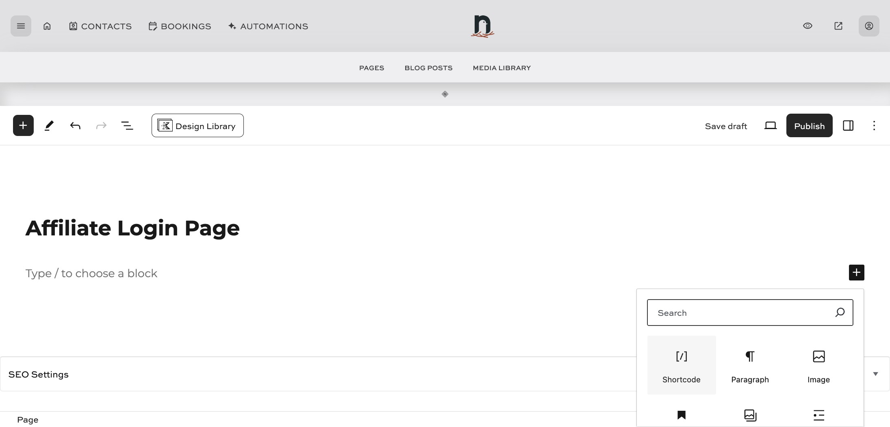Select the Shortcode block
The image size is (890, 427).
click(x=681, y=364)
